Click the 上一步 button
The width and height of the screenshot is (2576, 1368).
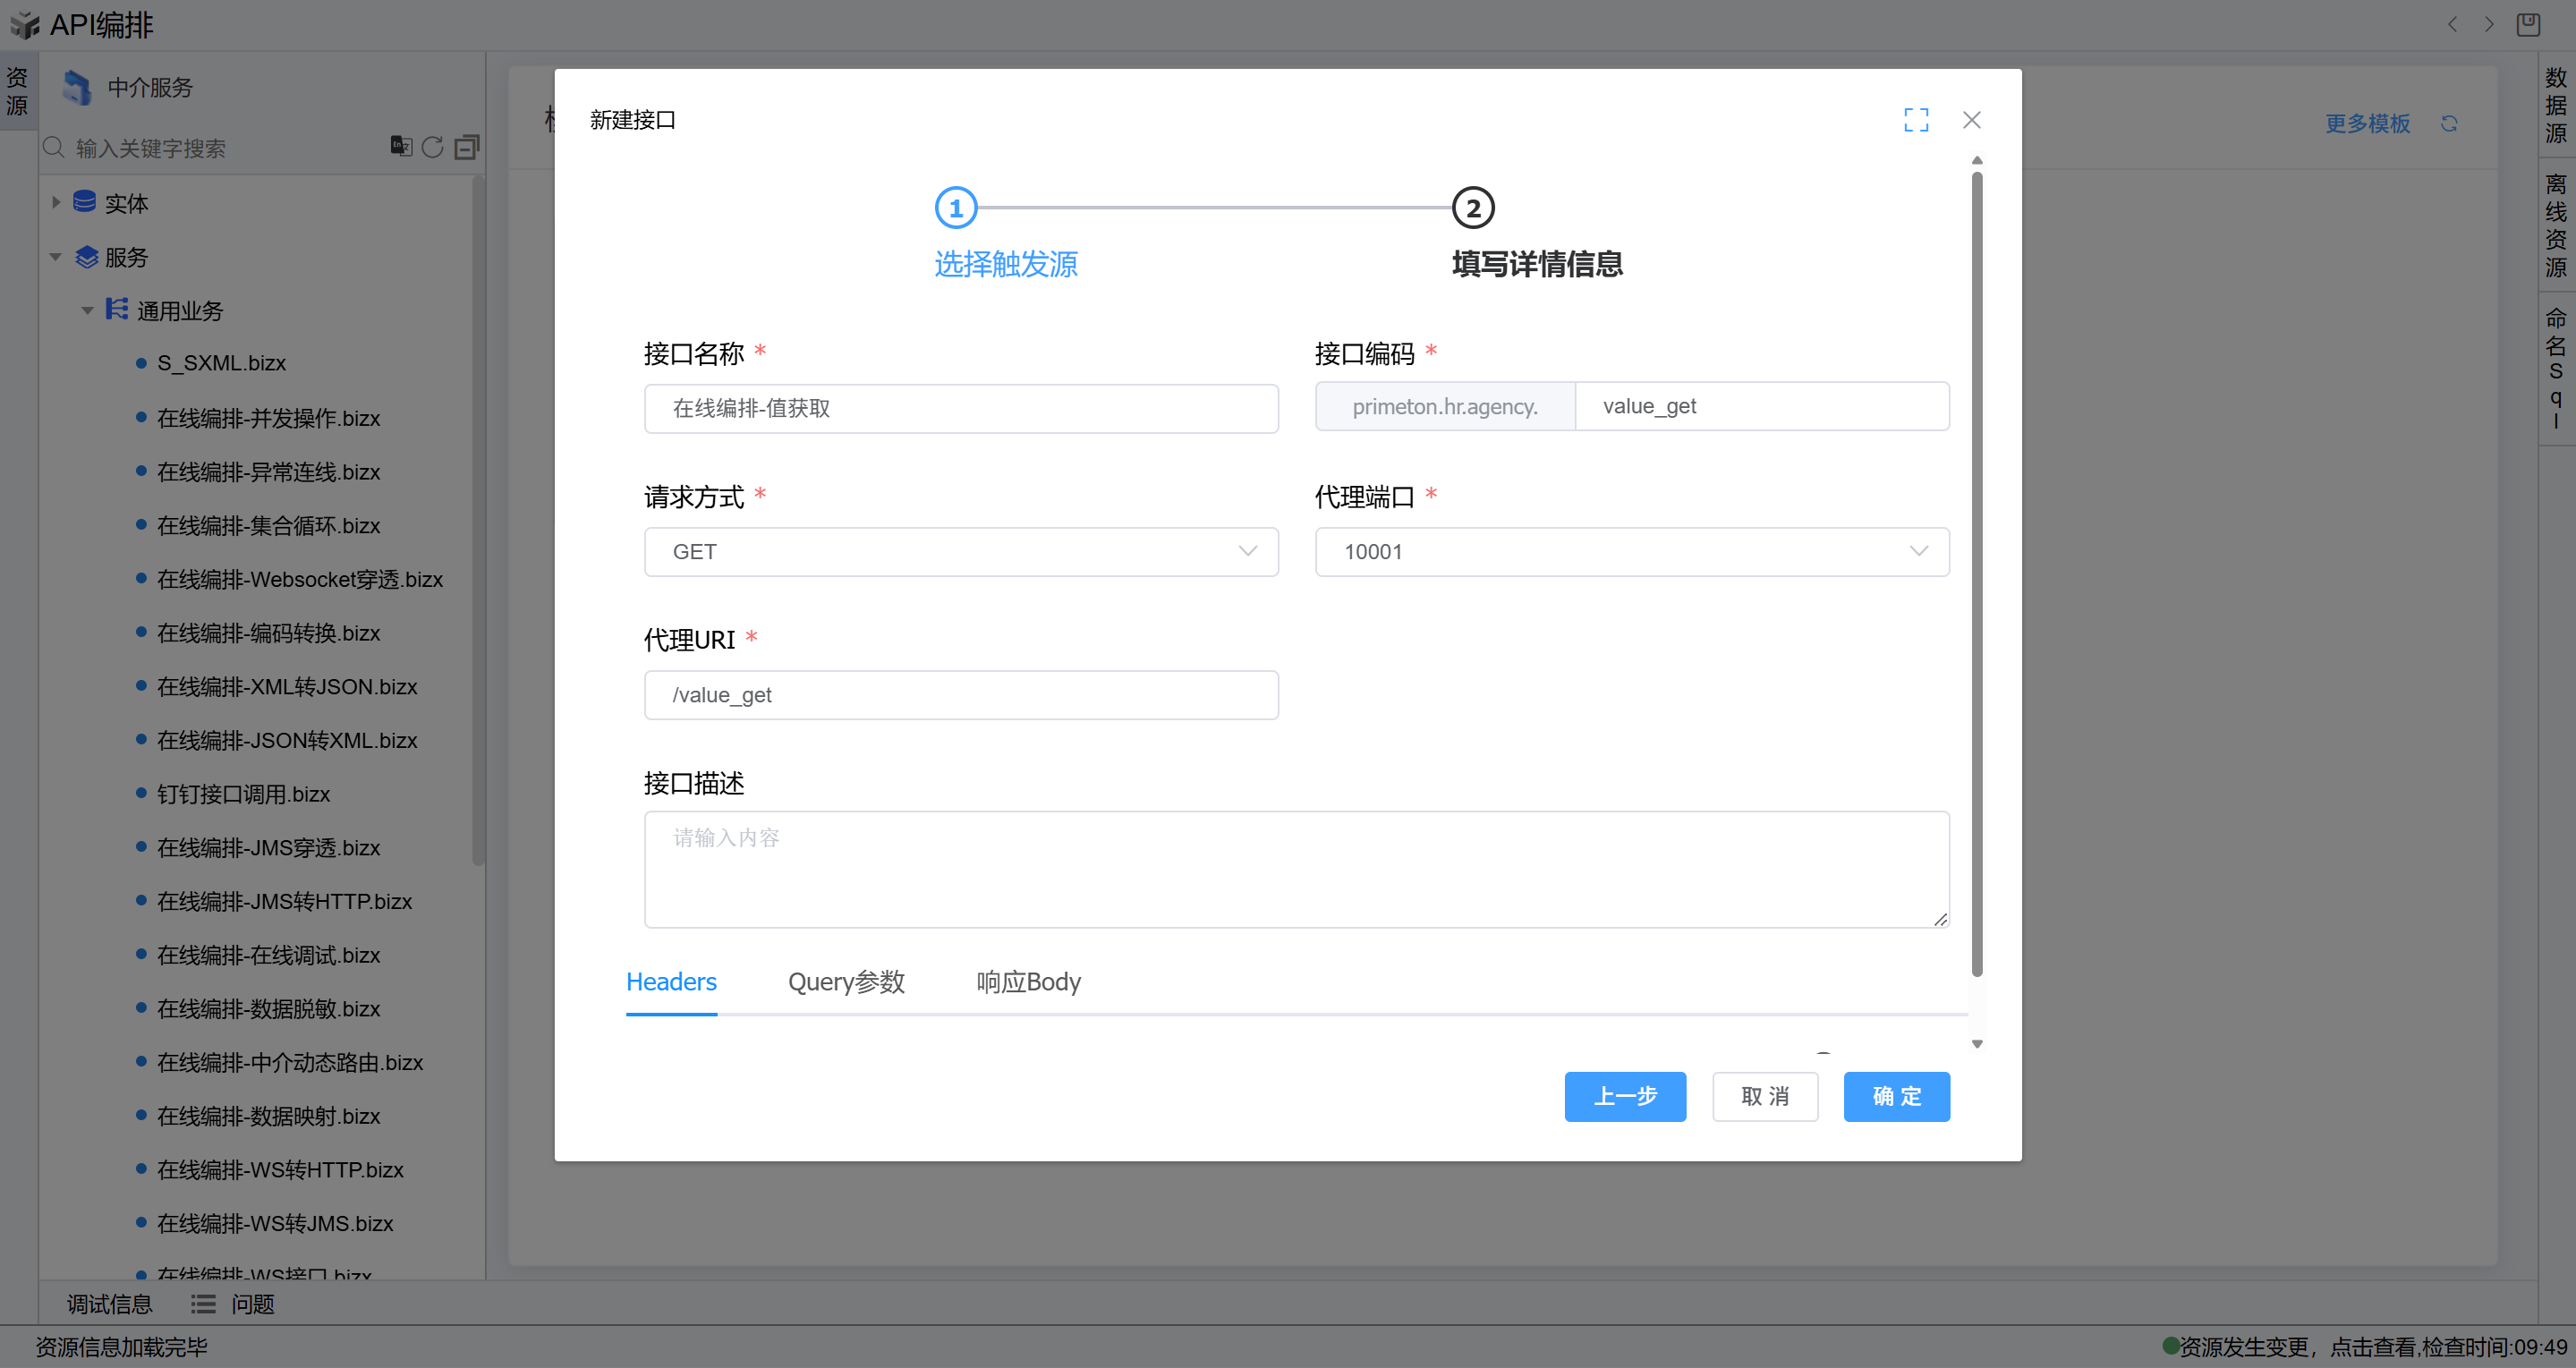pos(1624,1097)
